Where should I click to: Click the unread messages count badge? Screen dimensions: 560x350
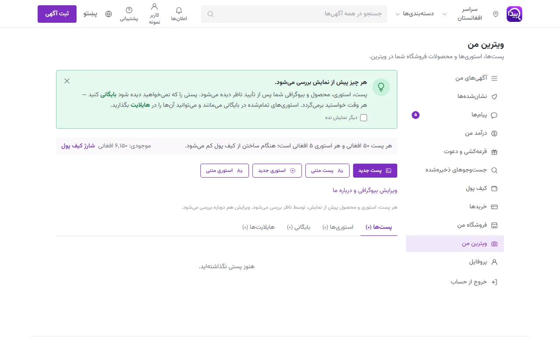pos(416,115)
